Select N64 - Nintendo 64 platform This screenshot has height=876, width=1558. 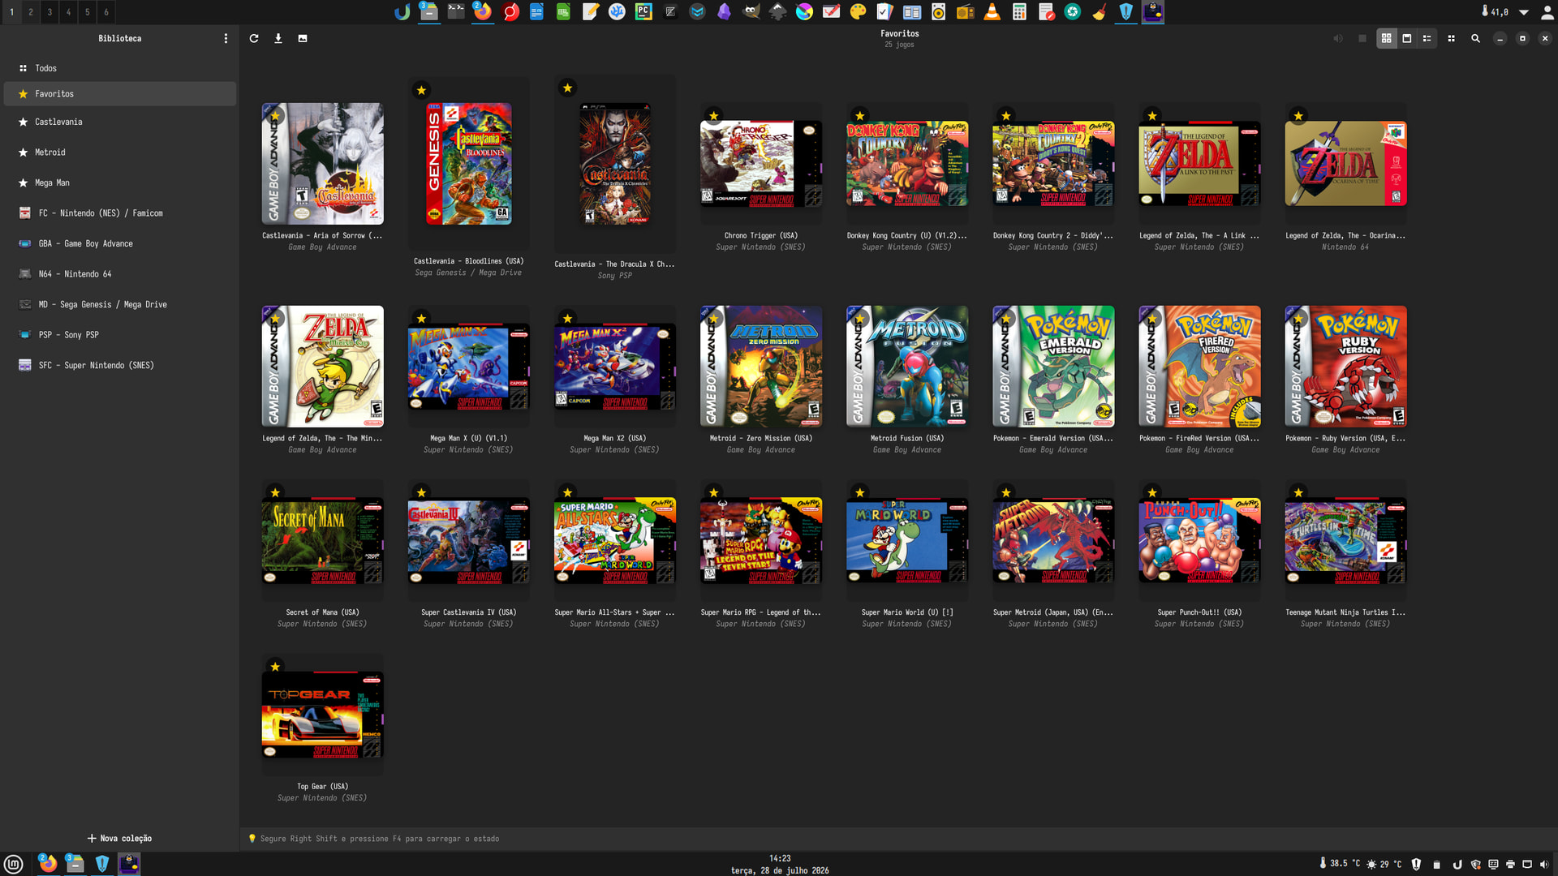coord(120,274)
